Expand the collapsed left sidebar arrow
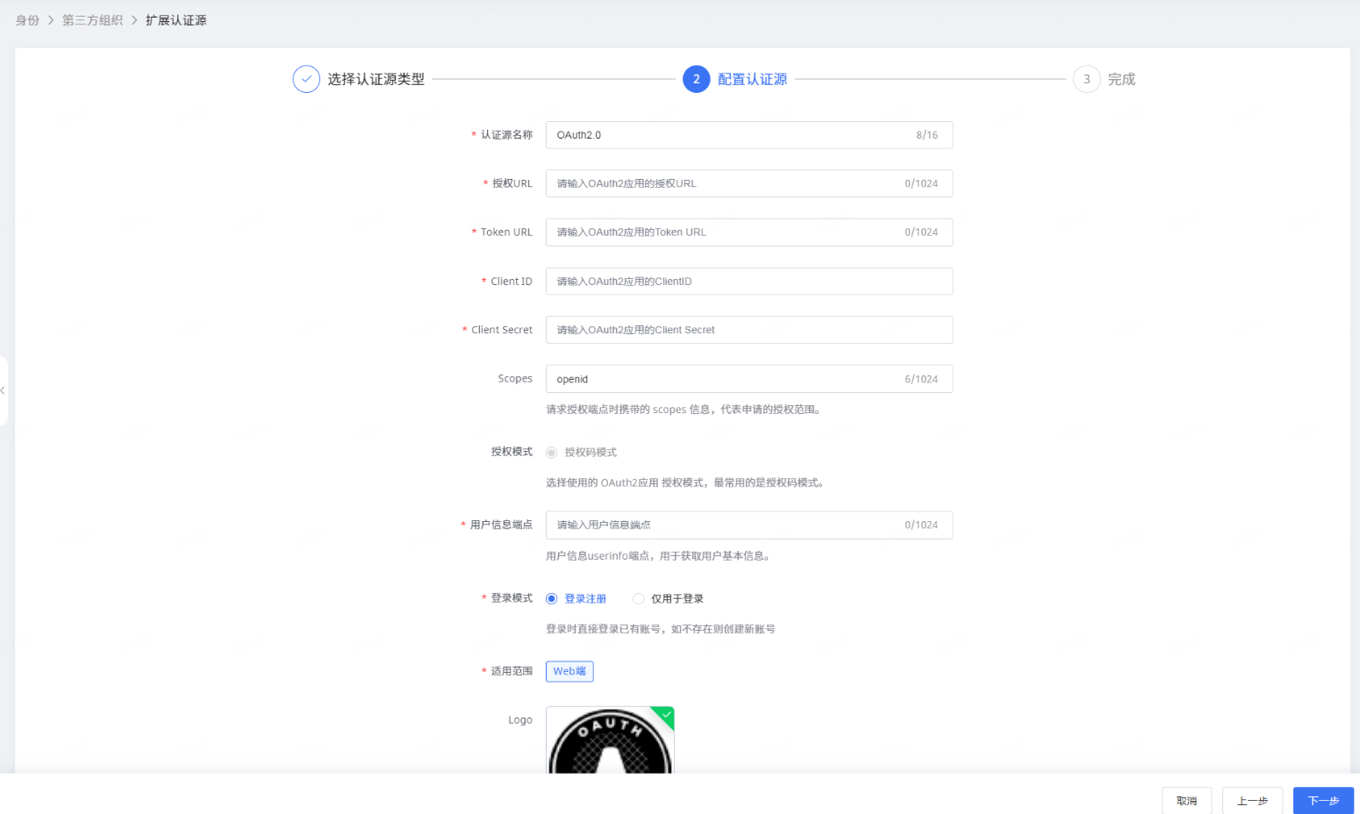This screenshot has width=1360, height=814. [x=4, y=390]
